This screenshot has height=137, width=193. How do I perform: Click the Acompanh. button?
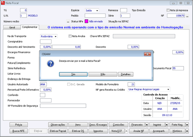(x=159, y=131)
